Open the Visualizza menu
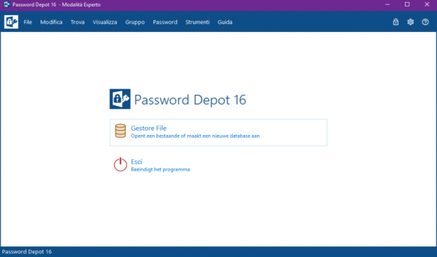Image resolution: width=437 pixels, height=257 pixels. (x=105, y=22)
